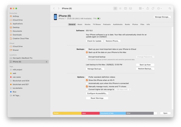181x127 pixels.
Task: Switch to the Photos tab
Action: click(x=135, y=24)
